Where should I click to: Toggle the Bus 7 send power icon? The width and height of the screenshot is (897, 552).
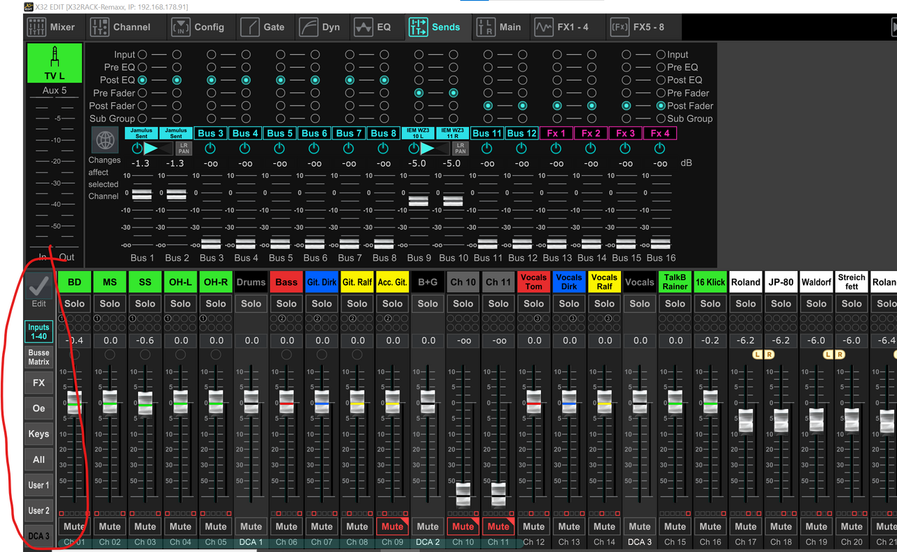click(348, 149)
